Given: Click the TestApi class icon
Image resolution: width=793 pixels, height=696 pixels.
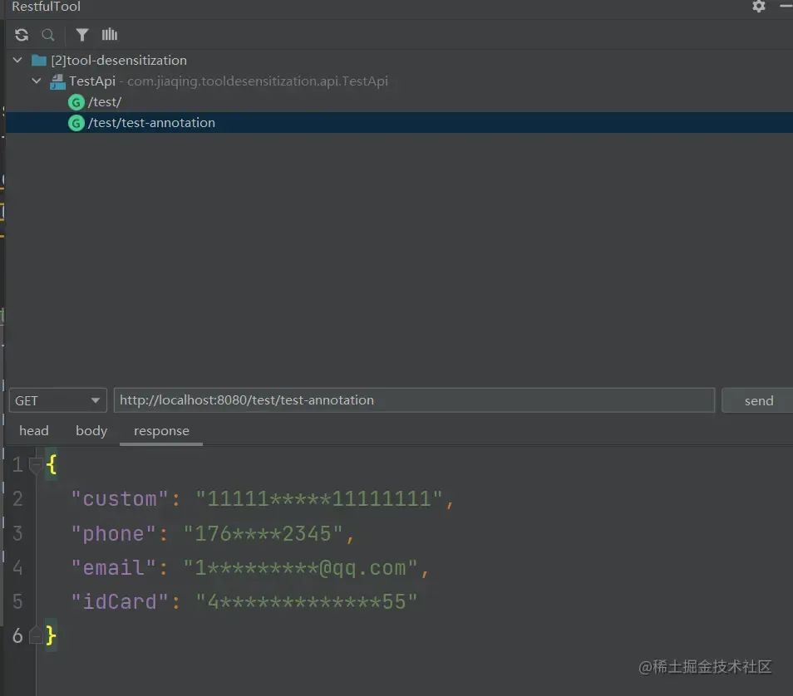Looking at the screenshot, I should (x=57, y=81).
